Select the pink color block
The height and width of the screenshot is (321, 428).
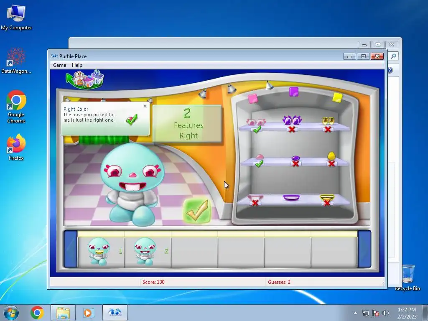click(252, 99)
